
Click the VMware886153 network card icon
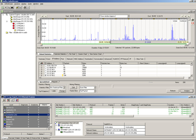(x=61, y=132)
